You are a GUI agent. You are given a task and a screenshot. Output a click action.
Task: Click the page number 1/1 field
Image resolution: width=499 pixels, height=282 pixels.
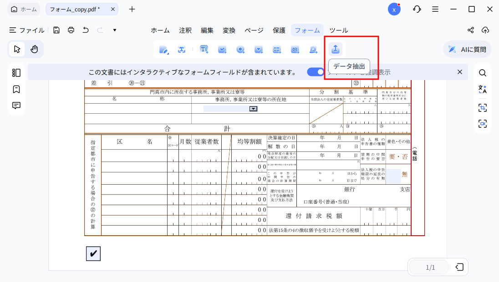tap(428, 267)
